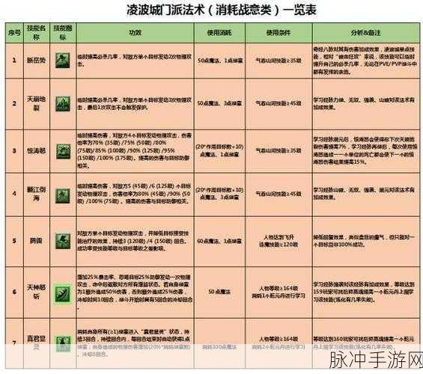Select serial number 3 cell
Image resolution: width=423 pixels, height=374 pixels.
click(14, 151)
